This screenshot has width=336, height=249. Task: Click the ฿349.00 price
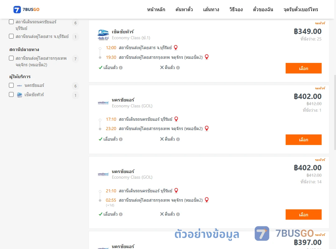[307, 31]
